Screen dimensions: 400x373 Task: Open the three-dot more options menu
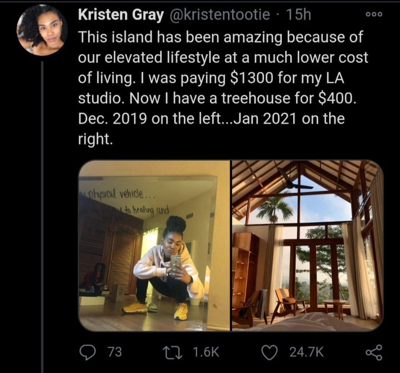coord(374,14)
